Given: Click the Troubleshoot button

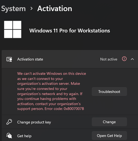Looking at the screenshot, I should click(x=109, y=92).
